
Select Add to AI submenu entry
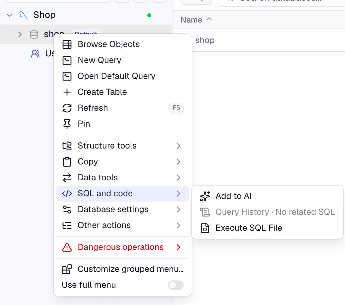pyautogui.click(x=267, y=196)
